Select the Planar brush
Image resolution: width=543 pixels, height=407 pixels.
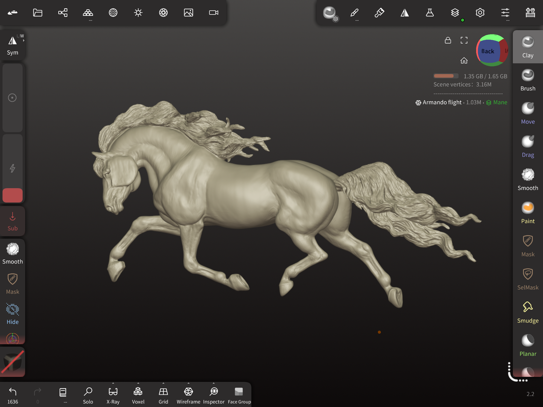click(x=528, y=345)
